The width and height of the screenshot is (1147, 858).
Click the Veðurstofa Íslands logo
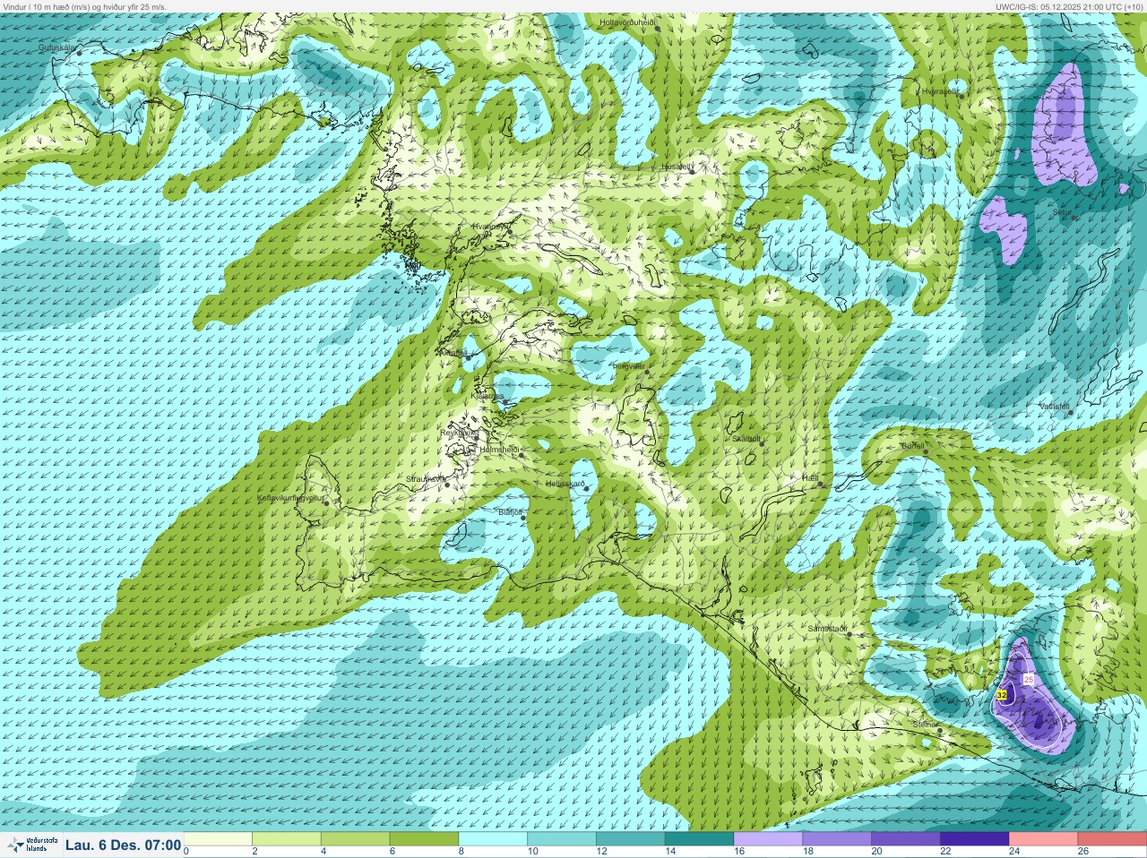[x=31, y=845]
